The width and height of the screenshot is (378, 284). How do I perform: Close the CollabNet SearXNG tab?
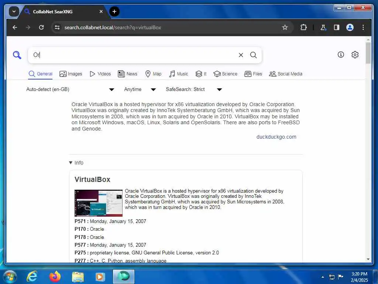pos(101,11)
